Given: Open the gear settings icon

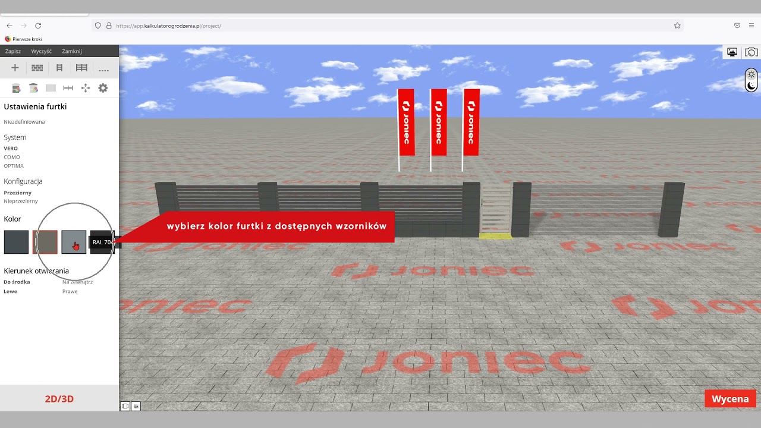Looking at the screenshot, I should pos(103,88).
